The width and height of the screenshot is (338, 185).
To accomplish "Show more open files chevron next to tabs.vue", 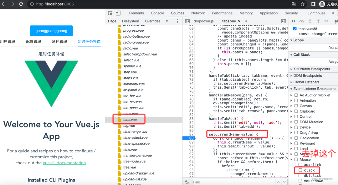I will click(246, 21).
